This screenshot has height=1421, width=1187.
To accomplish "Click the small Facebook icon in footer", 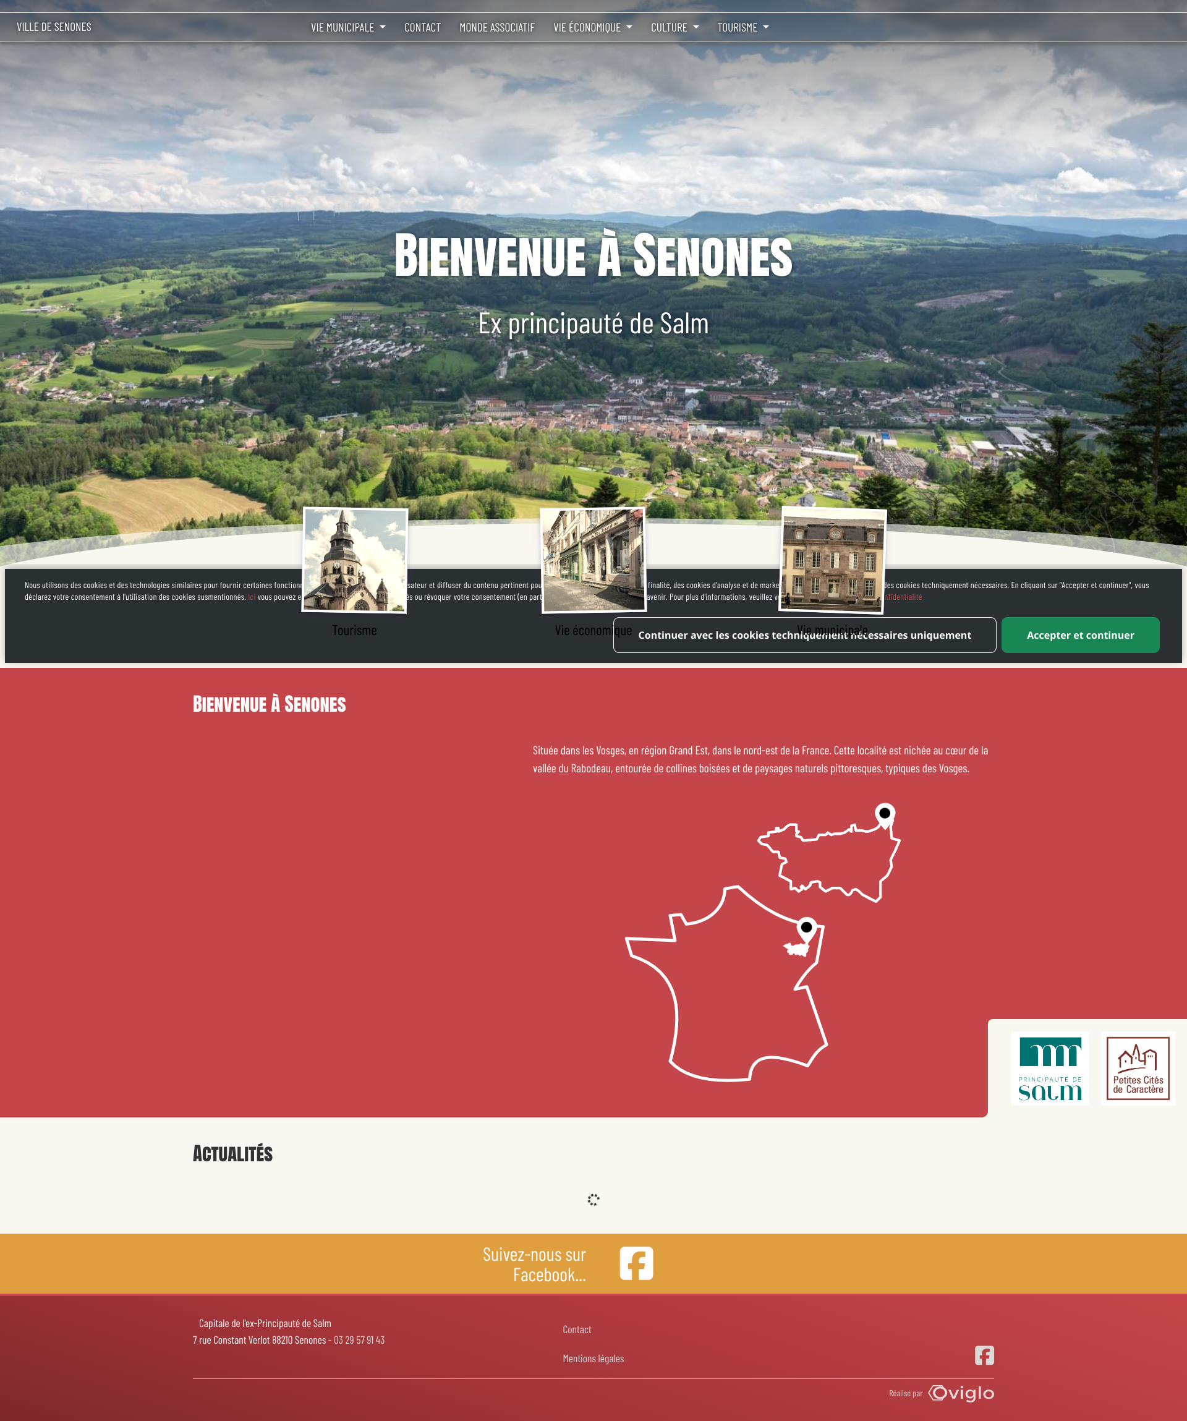I will point(984,1355).
